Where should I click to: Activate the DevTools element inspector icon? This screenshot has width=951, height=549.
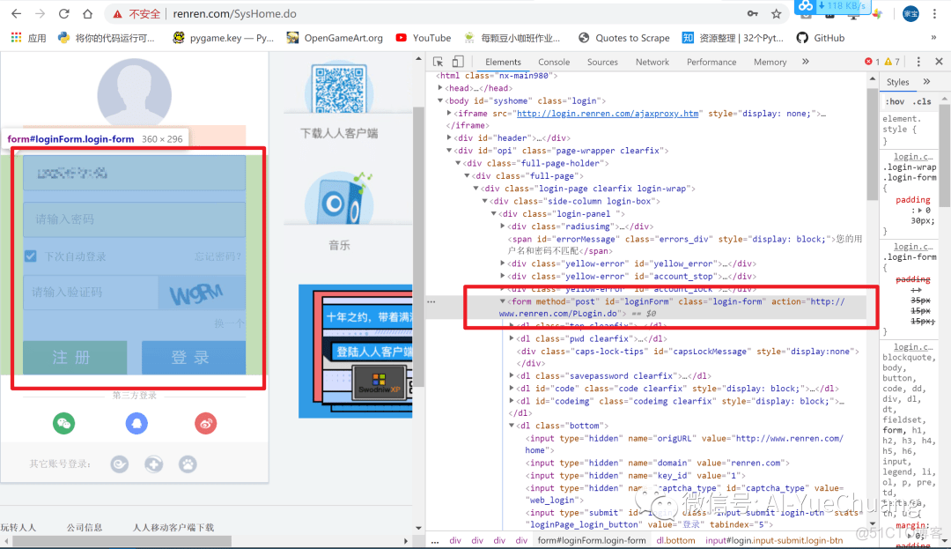[x=438, y=62]
